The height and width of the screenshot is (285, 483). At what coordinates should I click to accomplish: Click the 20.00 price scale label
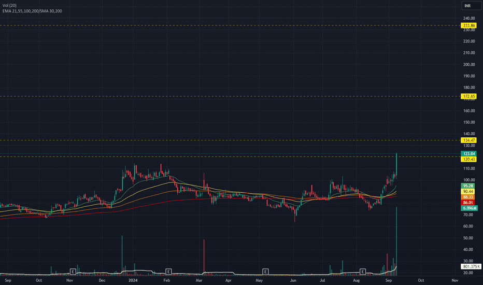pos(469,273)
